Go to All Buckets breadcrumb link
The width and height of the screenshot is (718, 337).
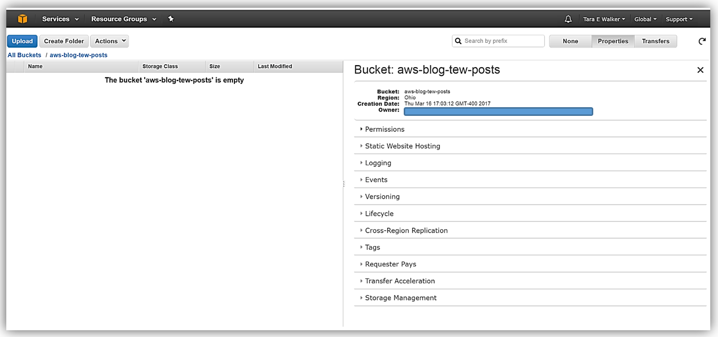pyautogui.click(x=25, y=55)
